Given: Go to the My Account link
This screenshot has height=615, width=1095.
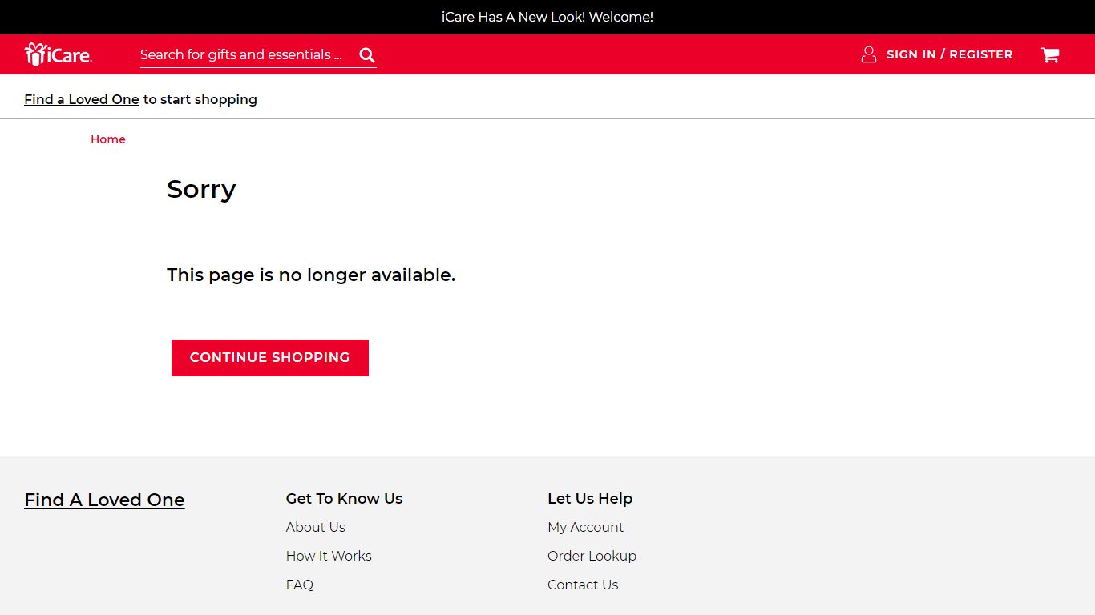Looking at the screenshot, I should (585, 527).
